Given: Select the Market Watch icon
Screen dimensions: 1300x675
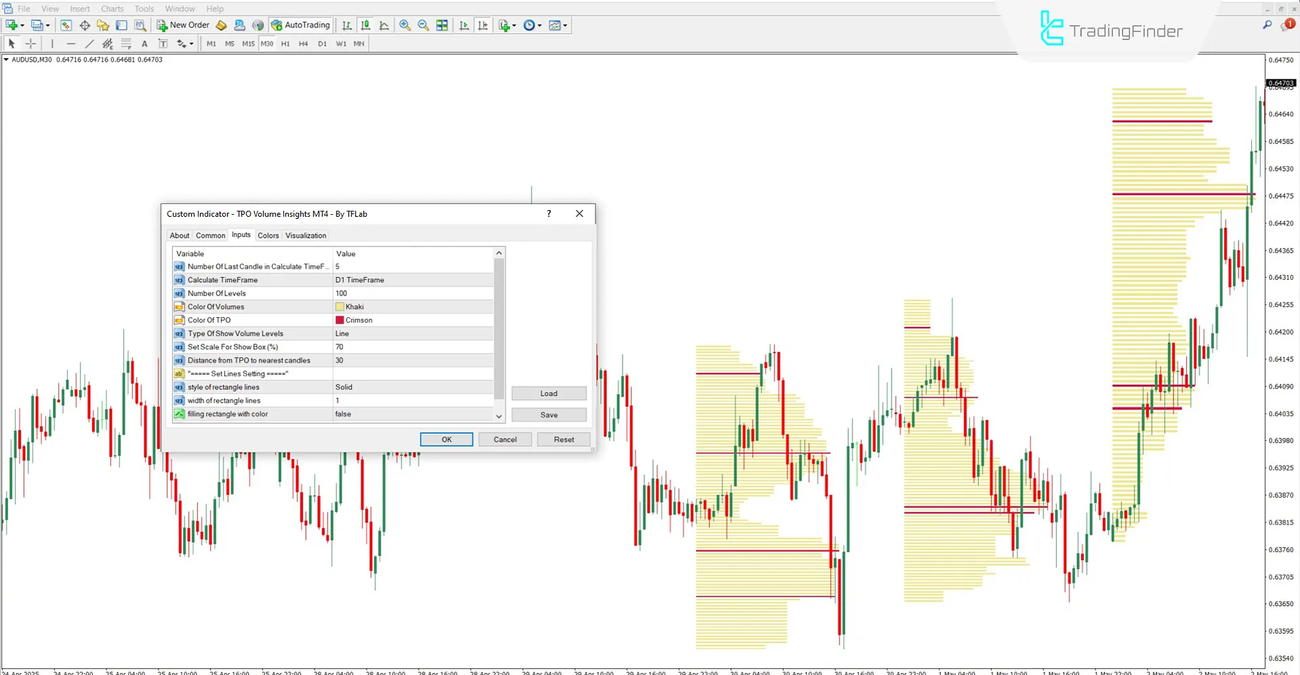Looking at the screenshot, I should tap(66, 25).
